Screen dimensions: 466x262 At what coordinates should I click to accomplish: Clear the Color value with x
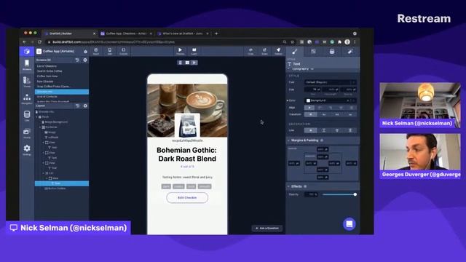[348, 100]
